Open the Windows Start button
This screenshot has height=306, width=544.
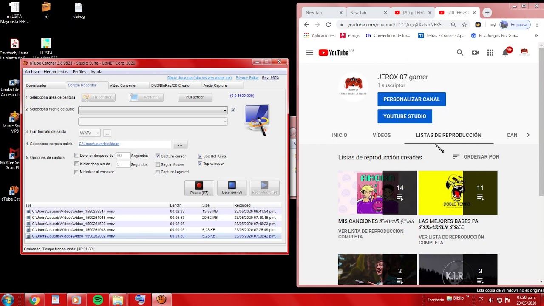tap(8, 300)
